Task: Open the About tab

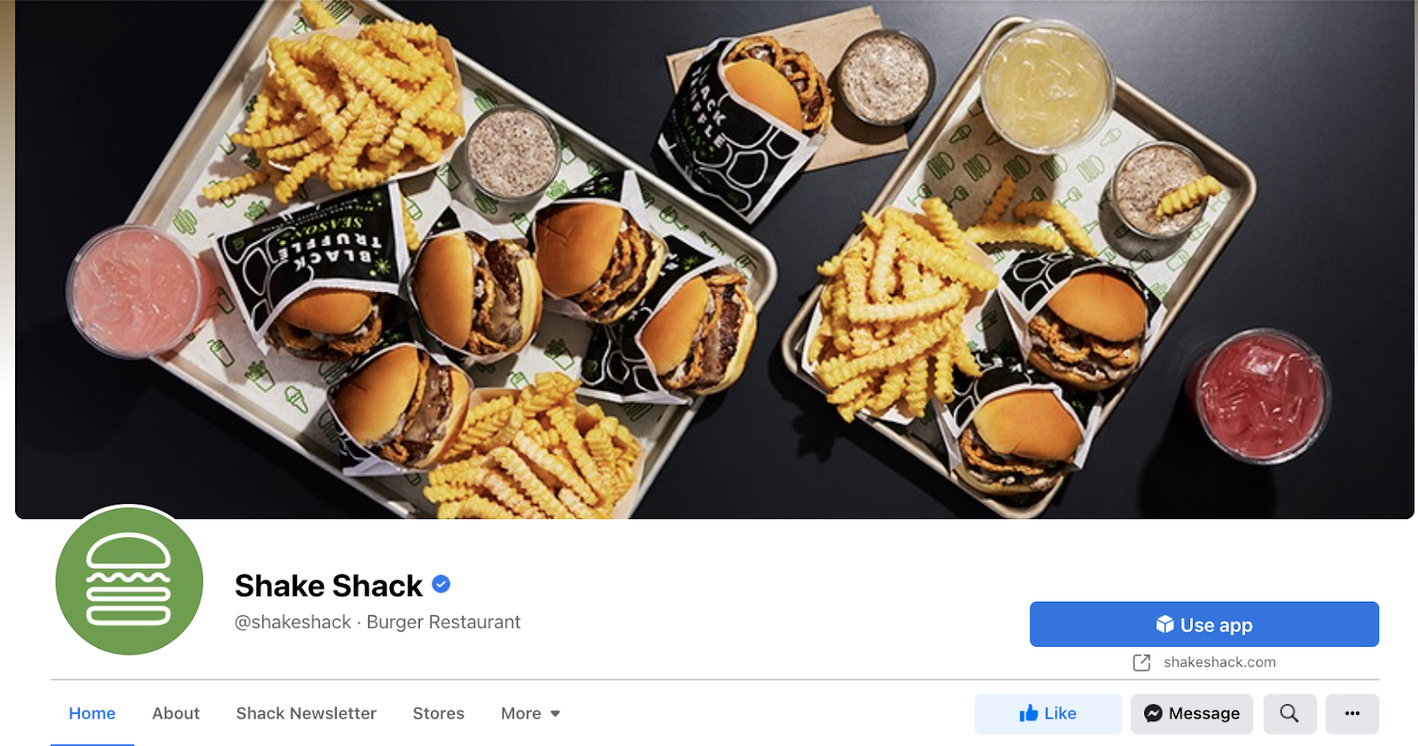Action: (x=175, y=713)
